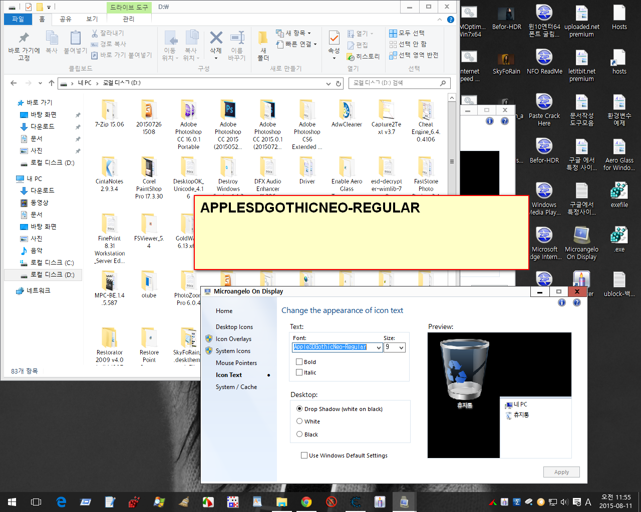Enable the Italic checkbox

(299, 372)
